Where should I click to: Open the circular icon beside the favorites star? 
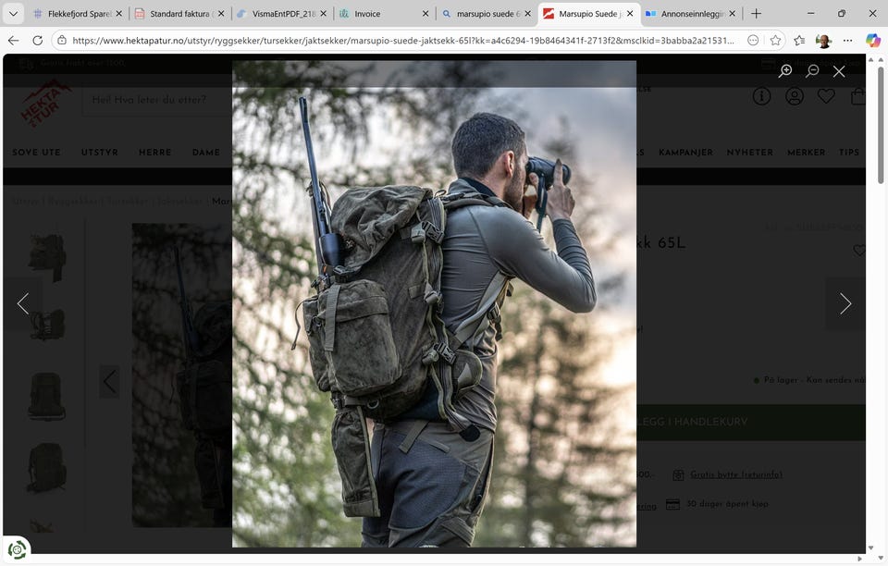[x=753, y=40]
